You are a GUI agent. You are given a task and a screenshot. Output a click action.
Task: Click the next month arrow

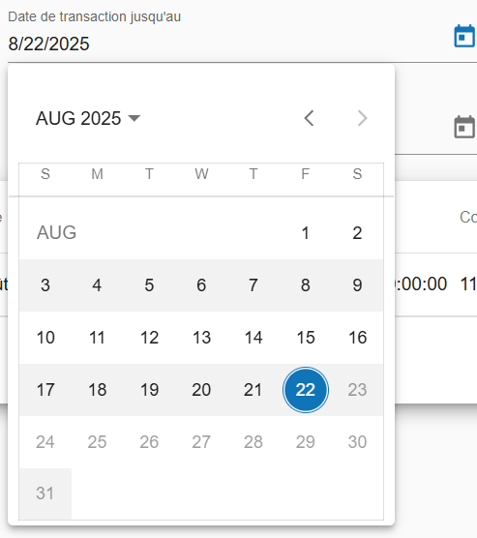pyautogui.click(x=362, y=118)
